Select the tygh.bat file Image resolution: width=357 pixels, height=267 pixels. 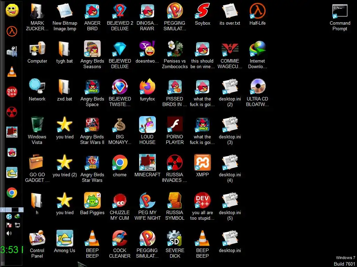click(64, 52)
